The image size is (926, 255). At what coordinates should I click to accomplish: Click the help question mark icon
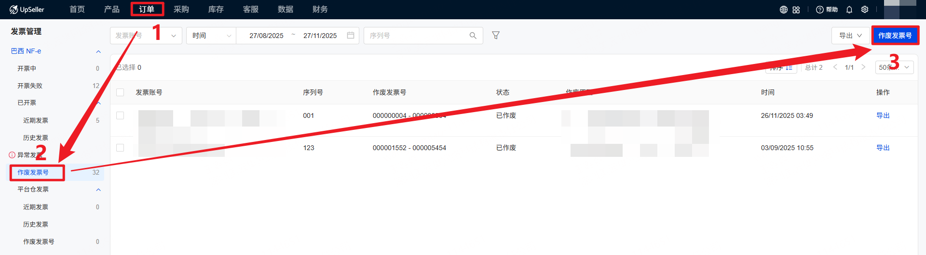[819, 10]
